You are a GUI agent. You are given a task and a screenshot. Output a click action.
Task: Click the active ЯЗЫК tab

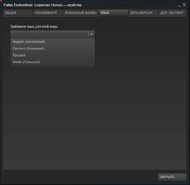(x=113, y=13)
